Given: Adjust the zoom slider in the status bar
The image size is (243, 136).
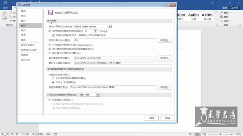Looking at the screenshot, I should [x=221, y=134].
